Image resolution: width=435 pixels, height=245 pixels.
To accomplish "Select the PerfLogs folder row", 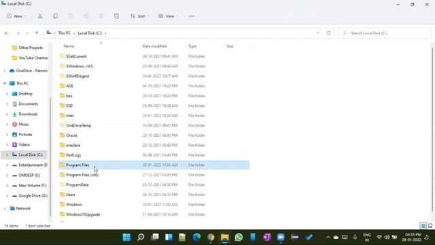I will point(154,155).
